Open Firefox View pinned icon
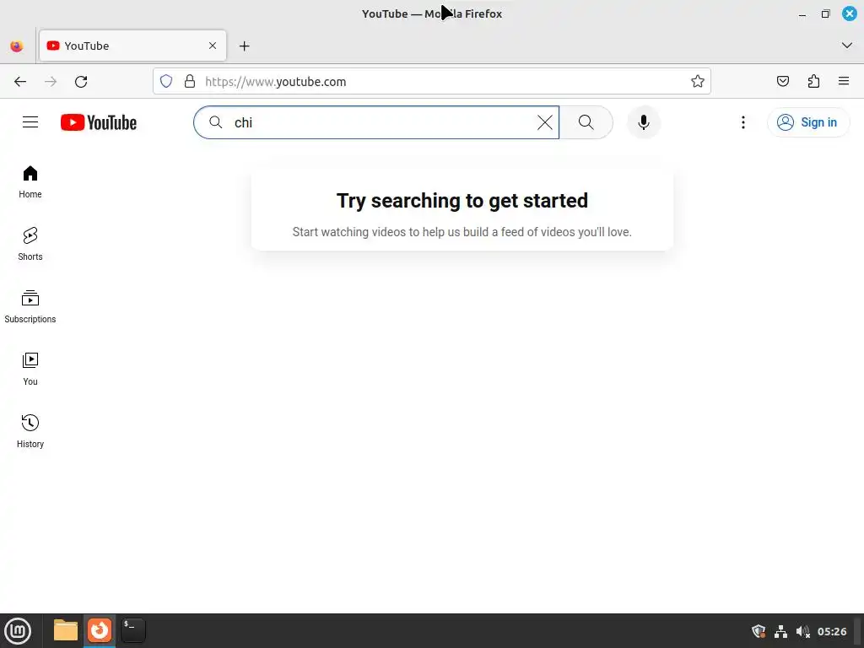864x648 pixels. (x=17, y=46)
